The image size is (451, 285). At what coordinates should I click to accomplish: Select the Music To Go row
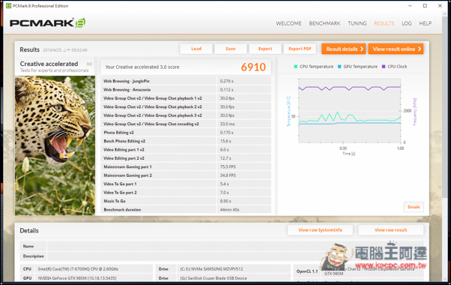click(x=186, y=201)
